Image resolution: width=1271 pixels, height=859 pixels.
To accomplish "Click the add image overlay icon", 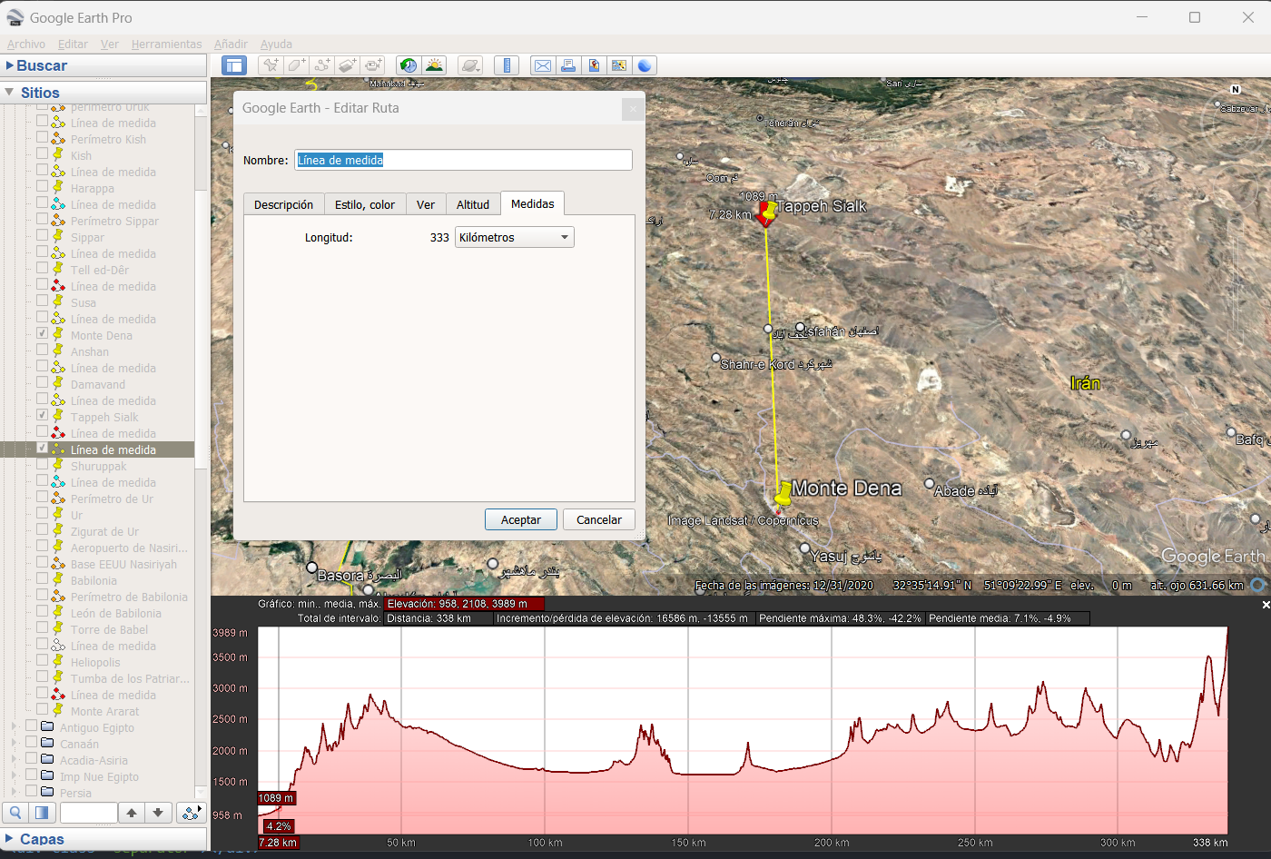I will click(x=347, y=65).
